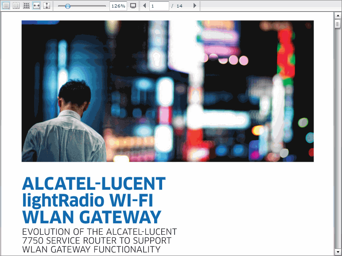Click 'WLAN GATEWAY FUNCTIONALITY' subtitle line

click(91, 249)
